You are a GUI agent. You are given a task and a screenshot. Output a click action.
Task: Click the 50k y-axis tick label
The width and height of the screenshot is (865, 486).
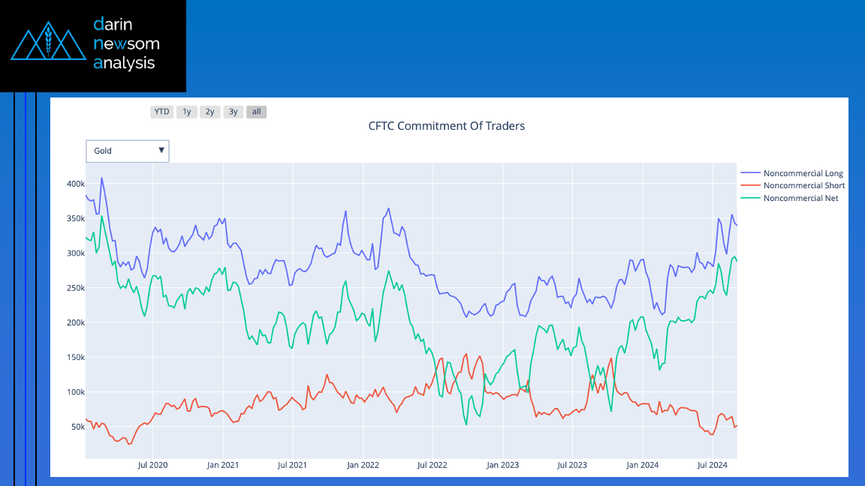coord(77,427)
